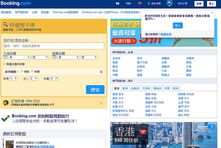This screenshot has height=148, width=221.
Task: Open 公寓 in the navigation bar
Action: pos(35,12)
